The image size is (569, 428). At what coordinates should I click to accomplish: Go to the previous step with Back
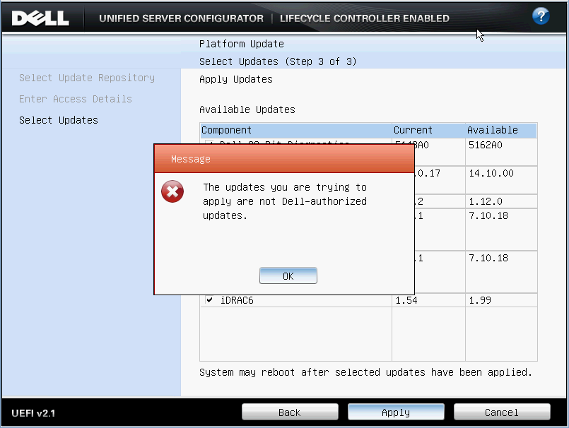tap(290, 412)
